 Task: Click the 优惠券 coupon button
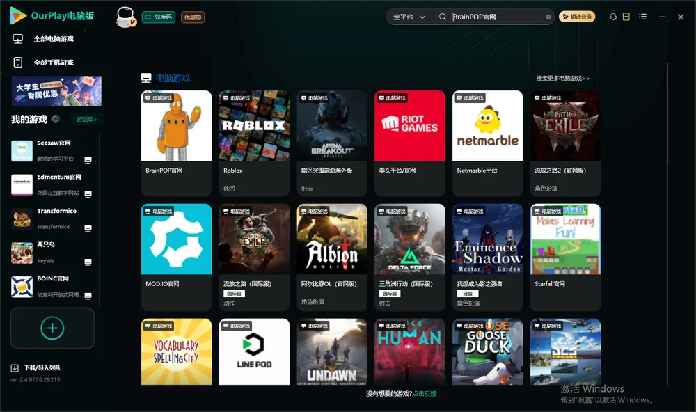click(193, 17)
